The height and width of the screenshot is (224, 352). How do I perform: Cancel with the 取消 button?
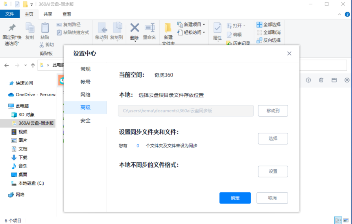coord(272,198)
